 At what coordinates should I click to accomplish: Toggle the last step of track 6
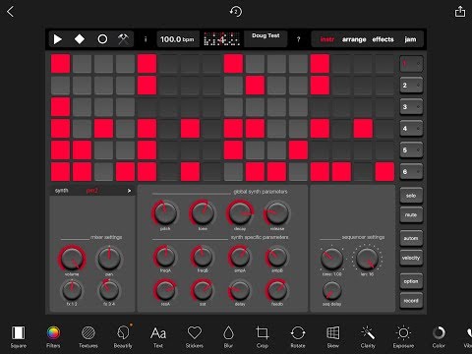point(384,172)
